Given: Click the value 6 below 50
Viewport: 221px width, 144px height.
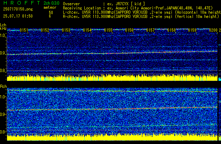Looking at the screenshot, I should [50, 16].
